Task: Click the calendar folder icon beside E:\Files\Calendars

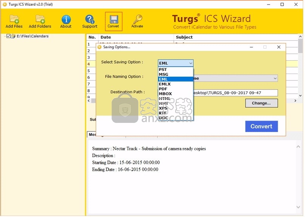Action: (13, 36)
